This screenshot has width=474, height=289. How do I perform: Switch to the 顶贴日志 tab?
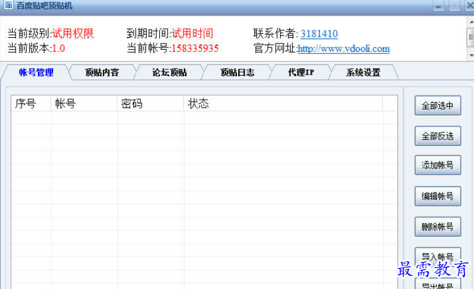coord(237,73)
